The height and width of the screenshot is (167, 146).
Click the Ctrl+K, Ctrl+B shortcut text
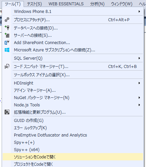point(122,67)
